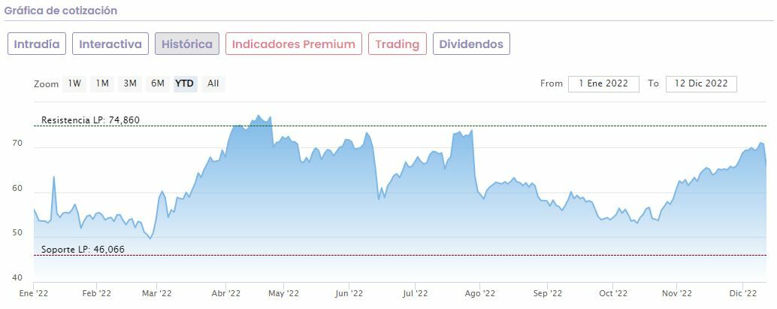Viewport: 777px width, 309px height.
Task: Select the Histórica tab
Action: tap(187, 44)
